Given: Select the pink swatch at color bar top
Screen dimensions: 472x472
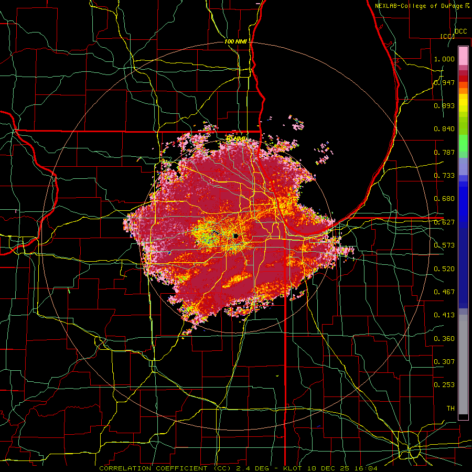Looking at the screenshot, I should (463, 56).
